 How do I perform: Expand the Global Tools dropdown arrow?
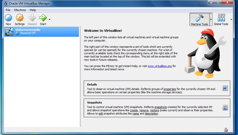(231, 19)
